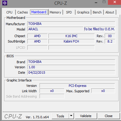Click the Ver. 1.73.0.x64 version text
This screenshot has height=121, width=121.
click(37, 117)
